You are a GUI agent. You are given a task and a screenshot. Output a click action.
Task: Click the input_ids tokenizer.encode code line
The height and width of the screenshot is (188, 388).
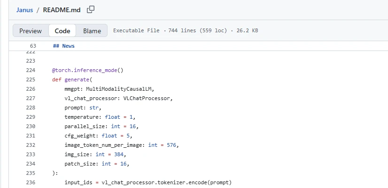pos(148,183)
